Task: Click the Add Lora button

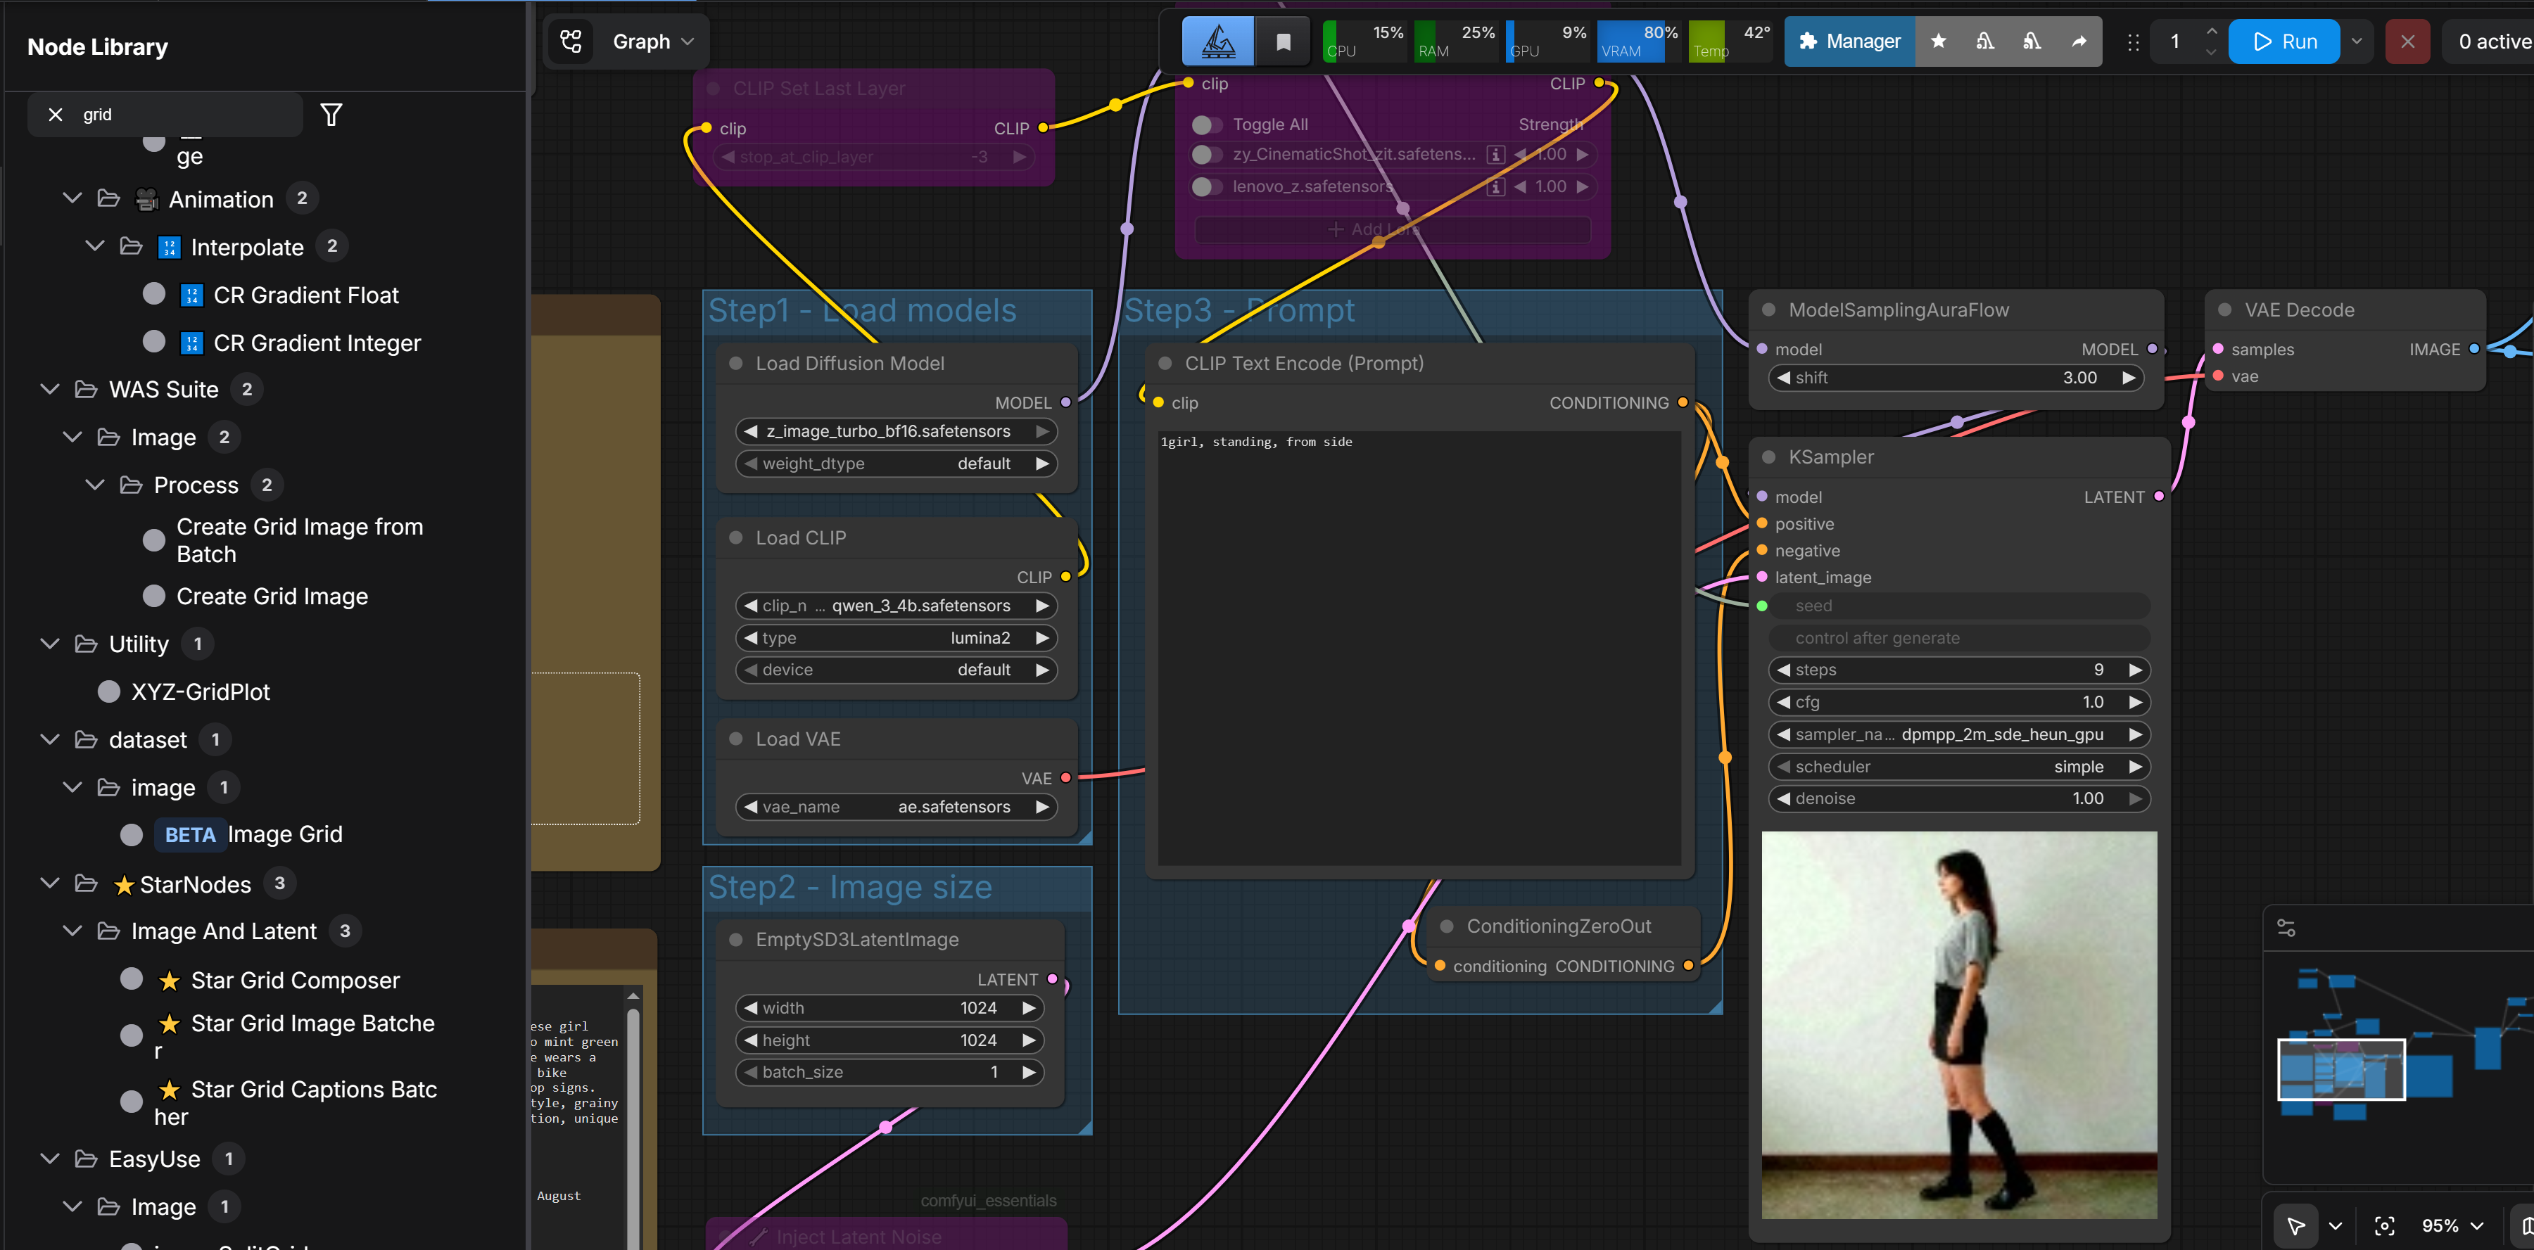Action: pos(1392,229)
